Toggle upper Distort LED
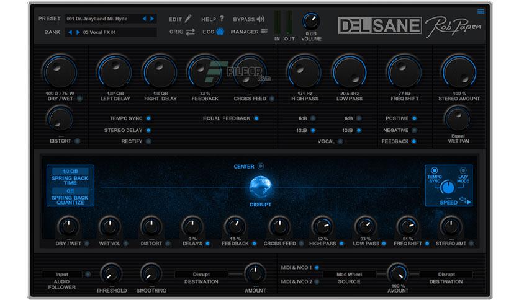Viewport: 519px width, 300px height. point(77,141)
